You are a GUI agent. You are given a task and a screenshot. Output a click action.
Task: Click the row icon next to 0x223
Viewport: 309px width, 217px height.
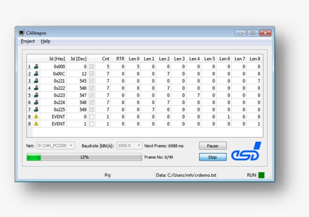click(36, 95)
